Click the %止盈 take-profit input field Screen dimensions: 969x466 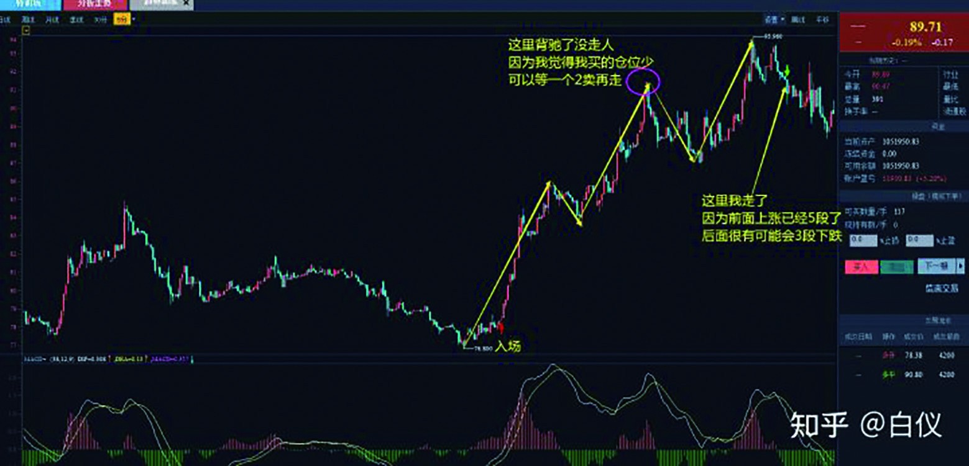point(919,240)
